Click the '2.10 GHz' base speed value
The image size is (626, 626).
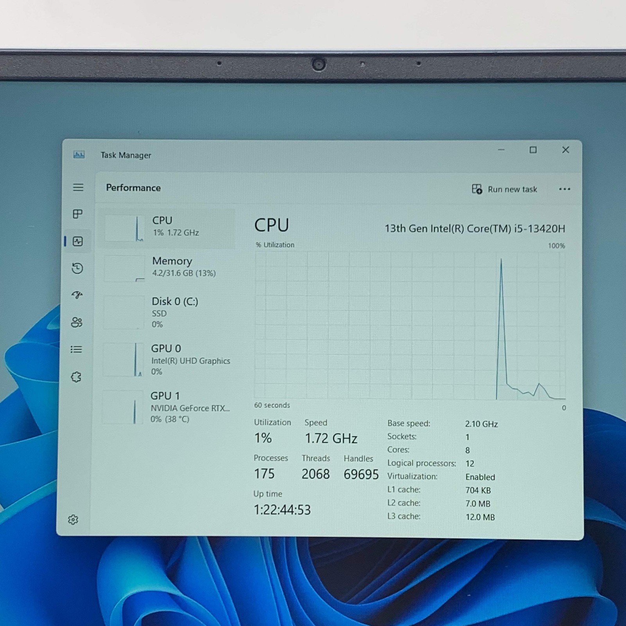[x=481, y=424]
